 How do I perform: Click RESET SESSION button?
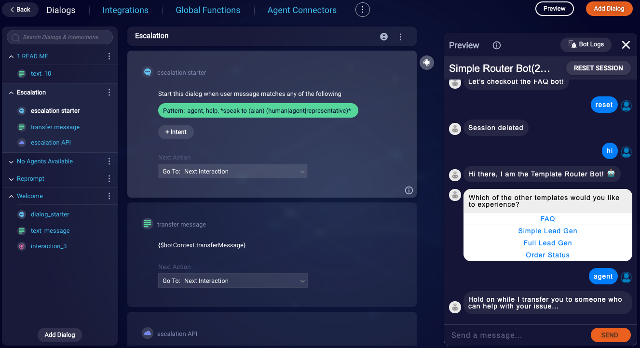coord(599,68)
